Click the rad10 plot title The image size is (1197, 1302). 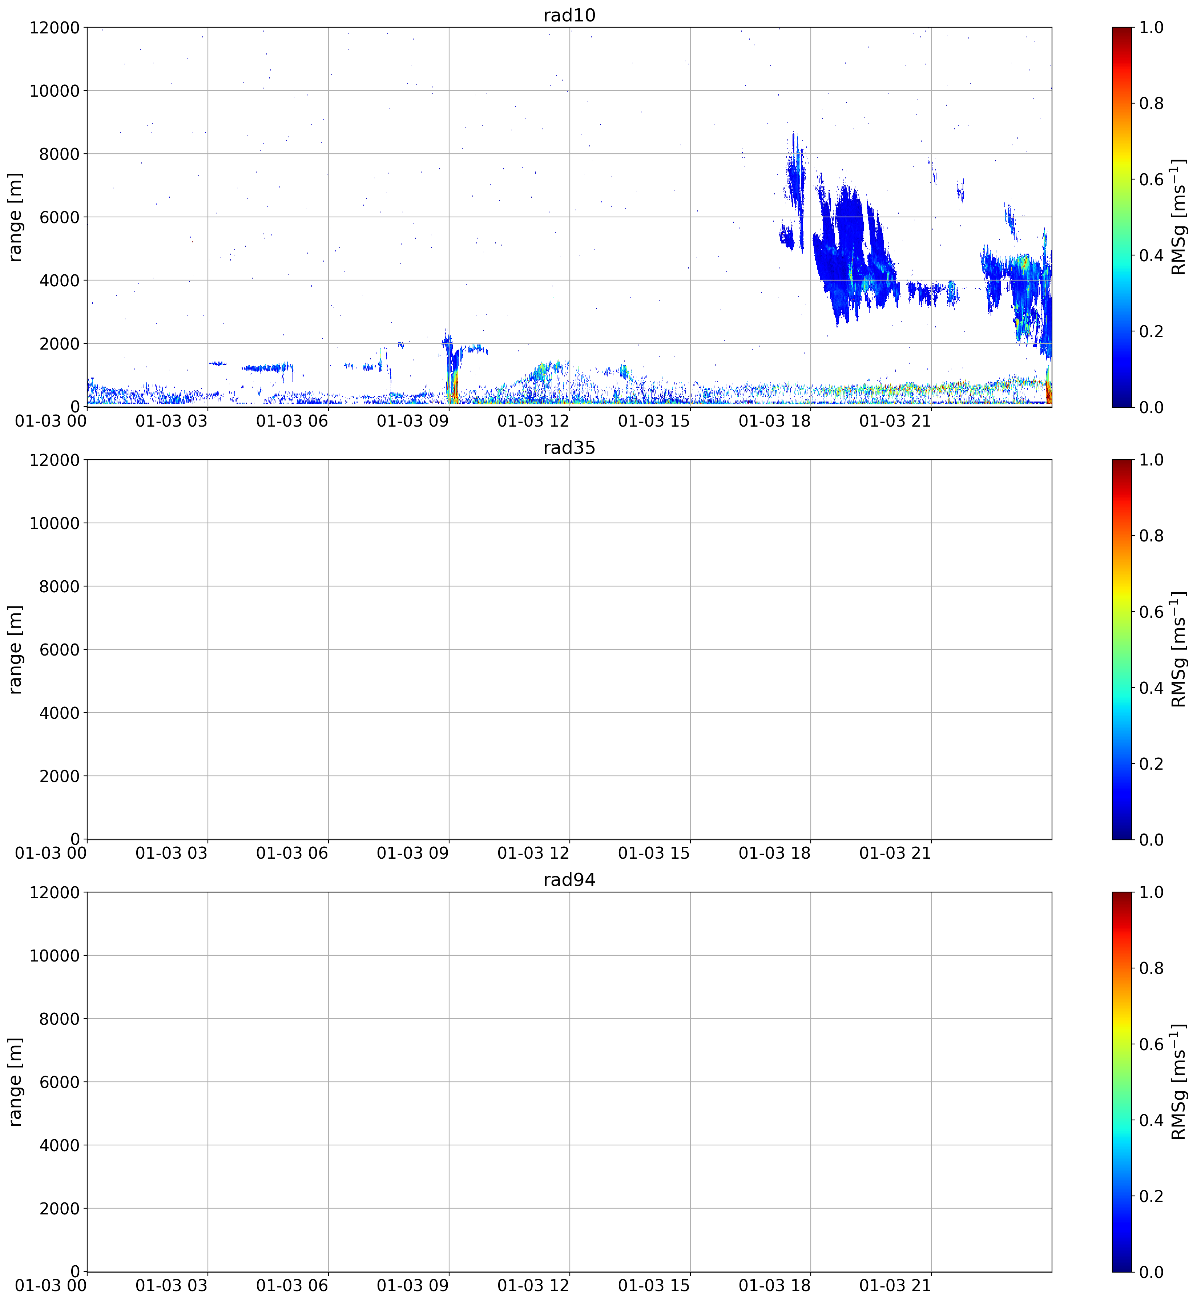point(569,16)
